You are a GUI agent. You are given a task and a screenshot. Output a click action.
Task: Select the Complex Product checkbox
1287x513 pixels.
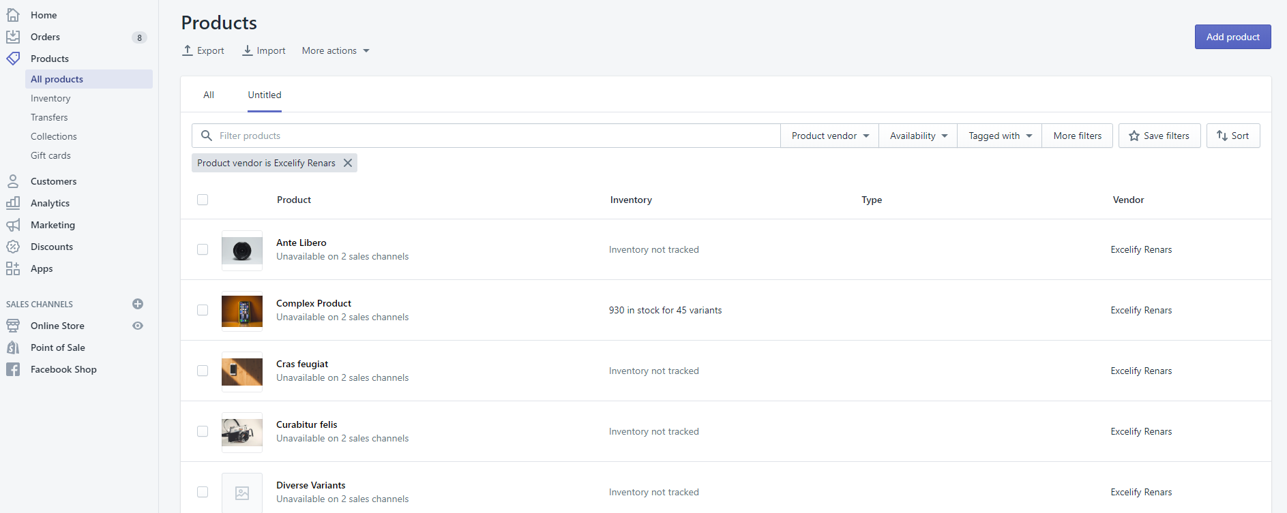[x=203, y=310]
